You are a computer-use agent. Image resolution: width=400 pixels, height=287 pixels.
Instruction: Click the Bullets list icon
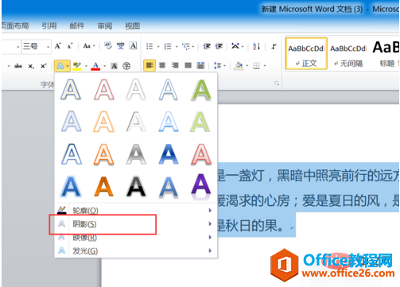(x=150, y=46)
